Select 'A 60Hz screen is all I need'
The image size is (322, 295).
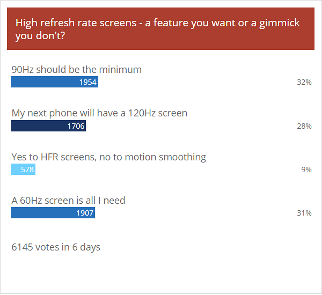coord(68,201)
